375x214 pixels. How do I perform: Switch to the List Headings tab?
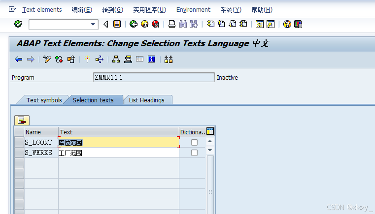147,100
